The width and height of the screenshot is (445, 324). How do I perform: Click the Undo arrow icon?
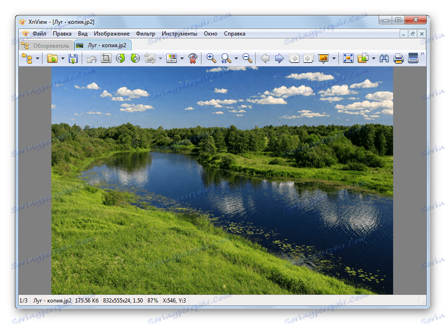[92, 58]
